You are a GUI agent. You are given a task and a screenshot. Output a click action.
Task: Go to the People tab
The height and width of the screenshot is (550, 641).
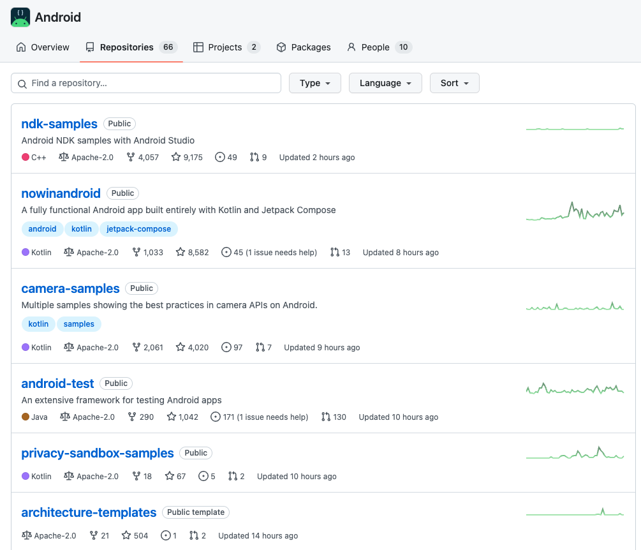pyautogui.click(x=379, y=47)
